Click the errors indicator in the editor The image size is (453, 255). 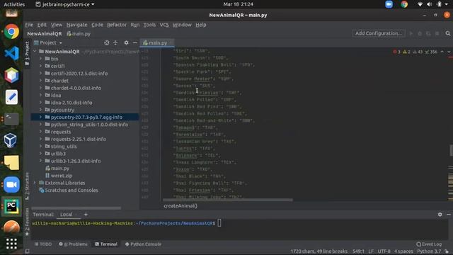(397, 52)
